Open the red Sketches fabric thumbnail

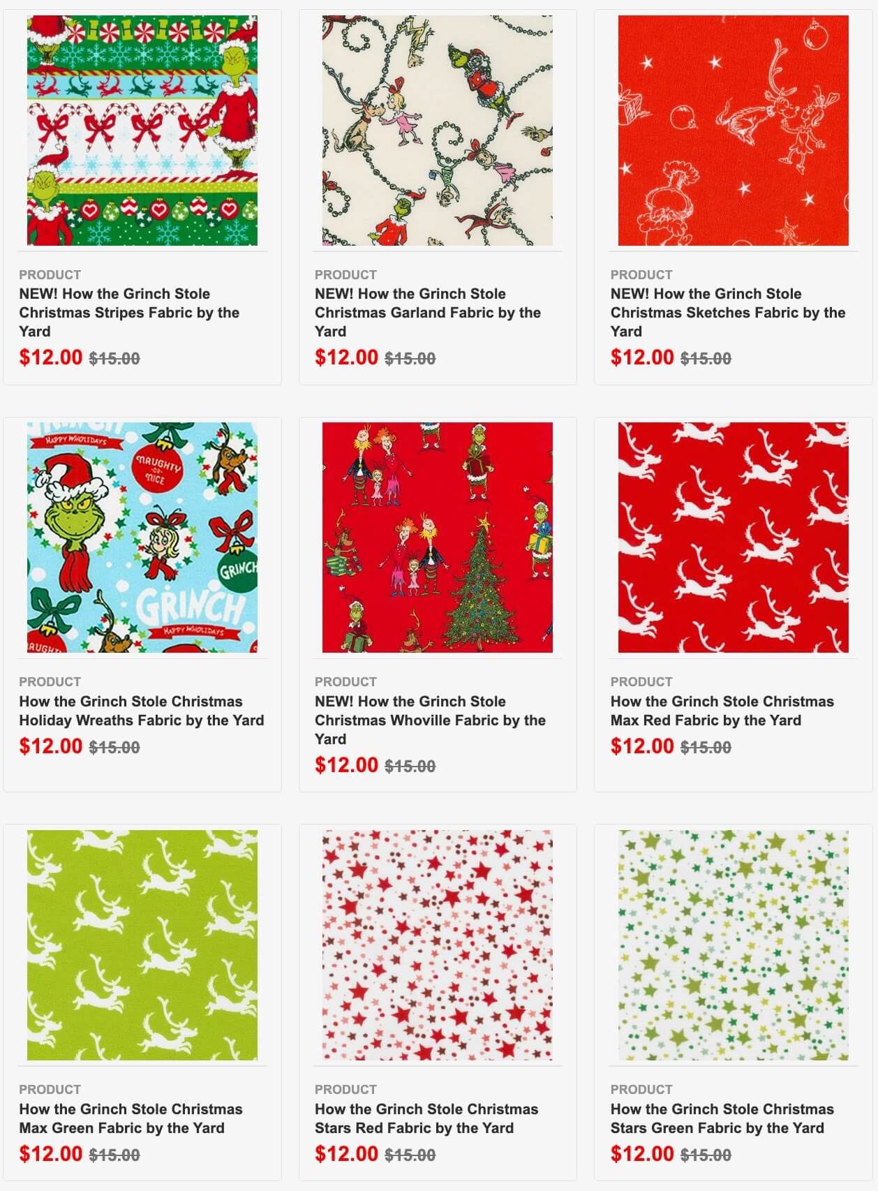(734, 131)
